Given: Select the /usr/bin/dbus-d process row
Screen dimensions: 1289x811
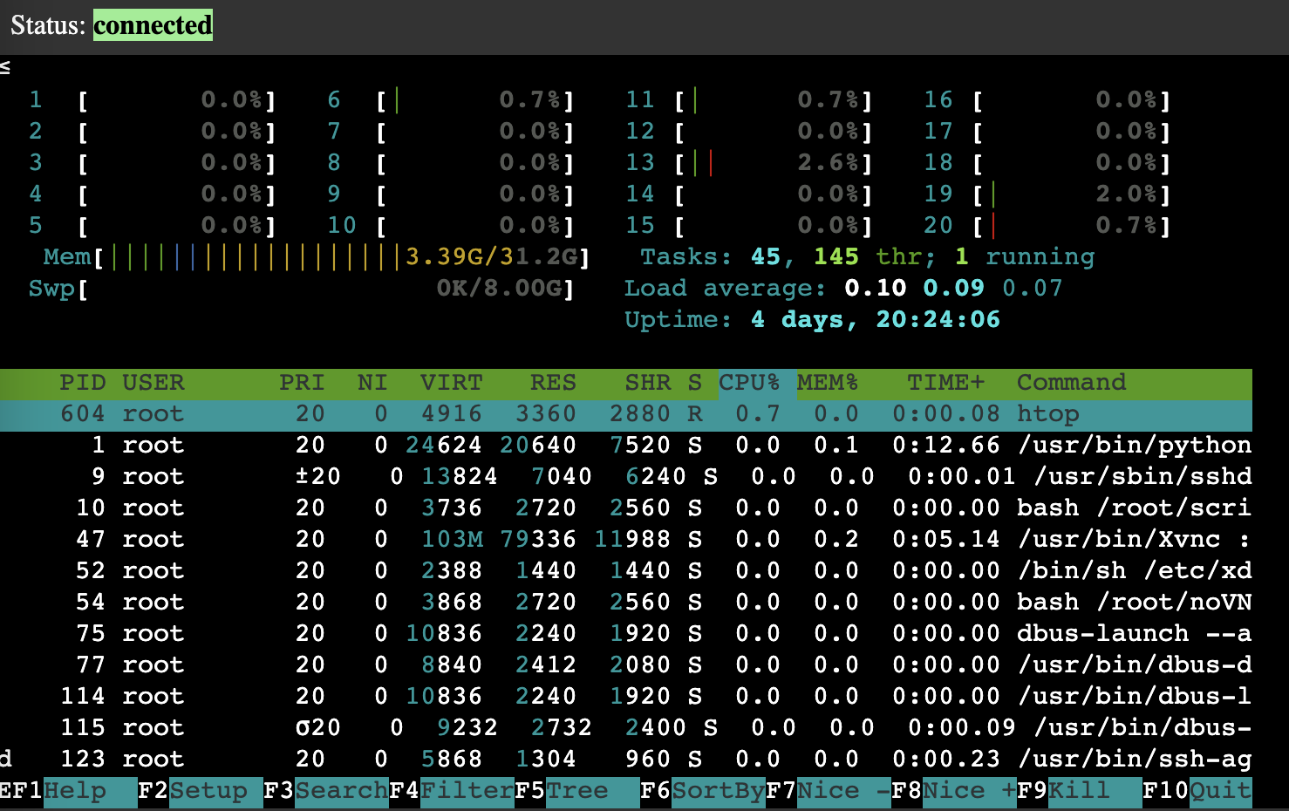Looking at the screenshot, I should coord(626,665).
